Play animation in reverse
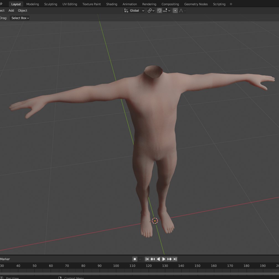Image resolution: width=279 pixels, height=279 pixels. point(158,259)
